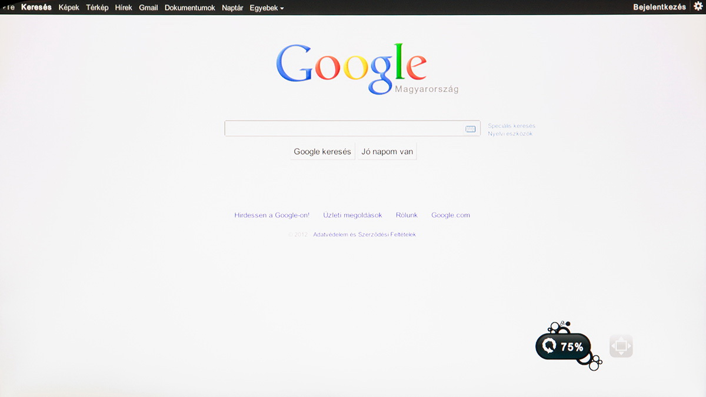The height and width of the screenshot is (397, 706).
Task: Open Naptár from the top bar
Action: coord(232,8)
